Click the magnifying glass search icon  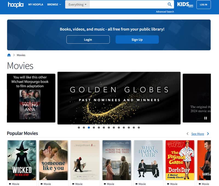tap(170, 4)
